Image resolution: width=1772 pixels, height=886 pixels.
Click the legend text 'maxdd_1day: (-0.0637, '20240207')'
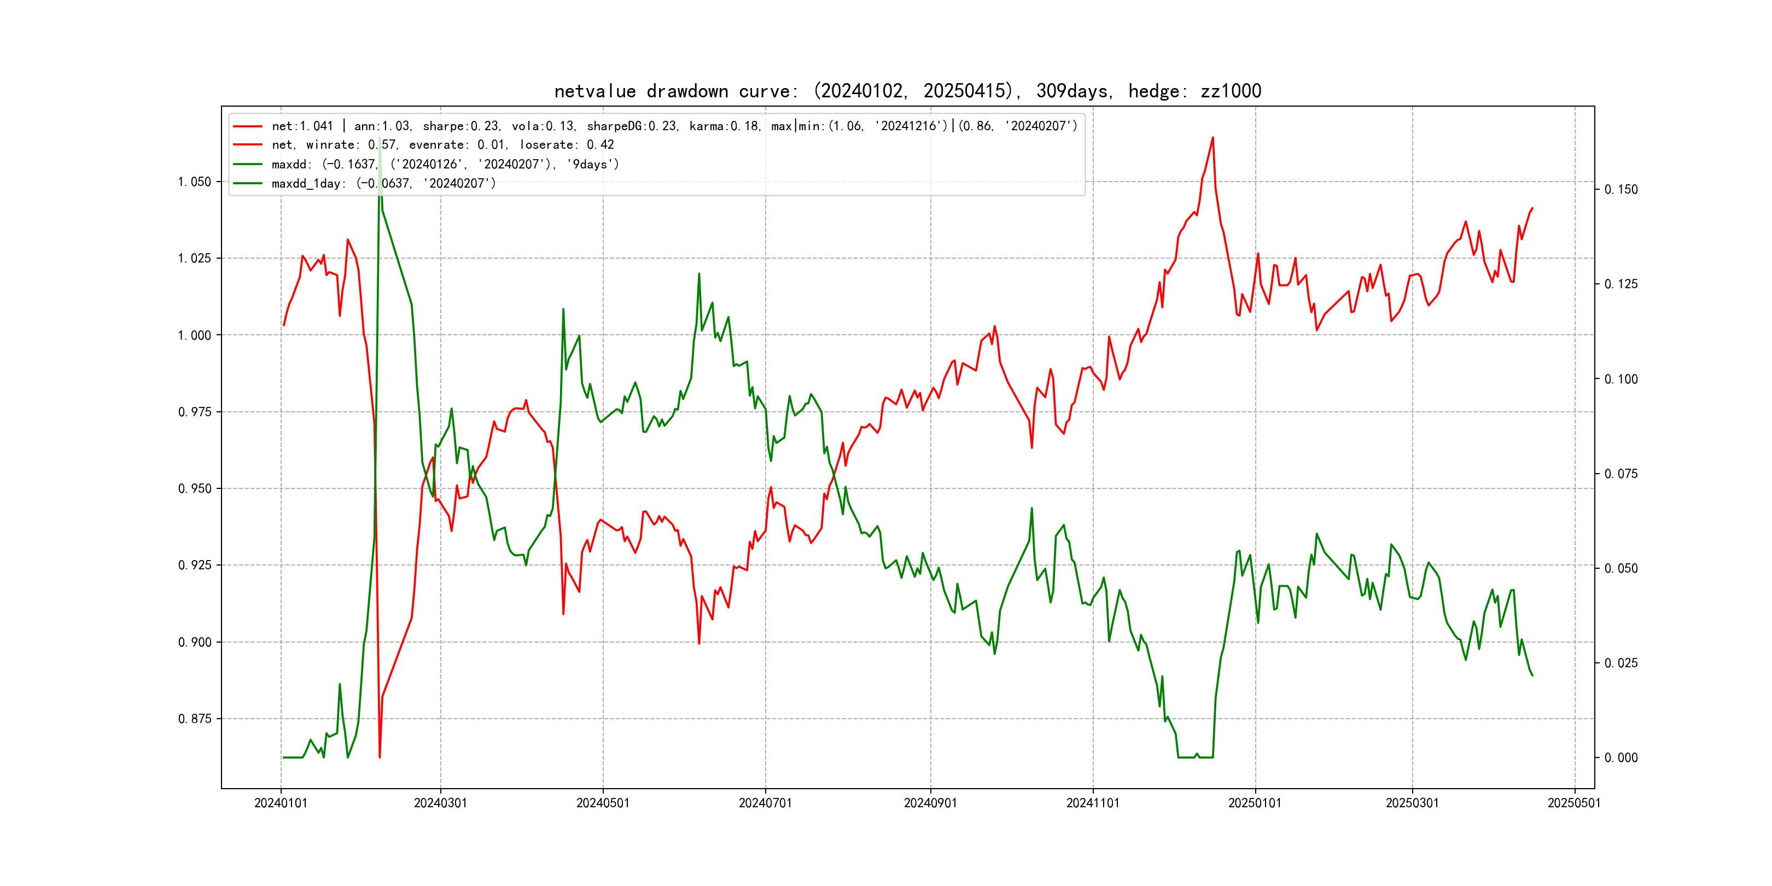[x=383, y=184]
